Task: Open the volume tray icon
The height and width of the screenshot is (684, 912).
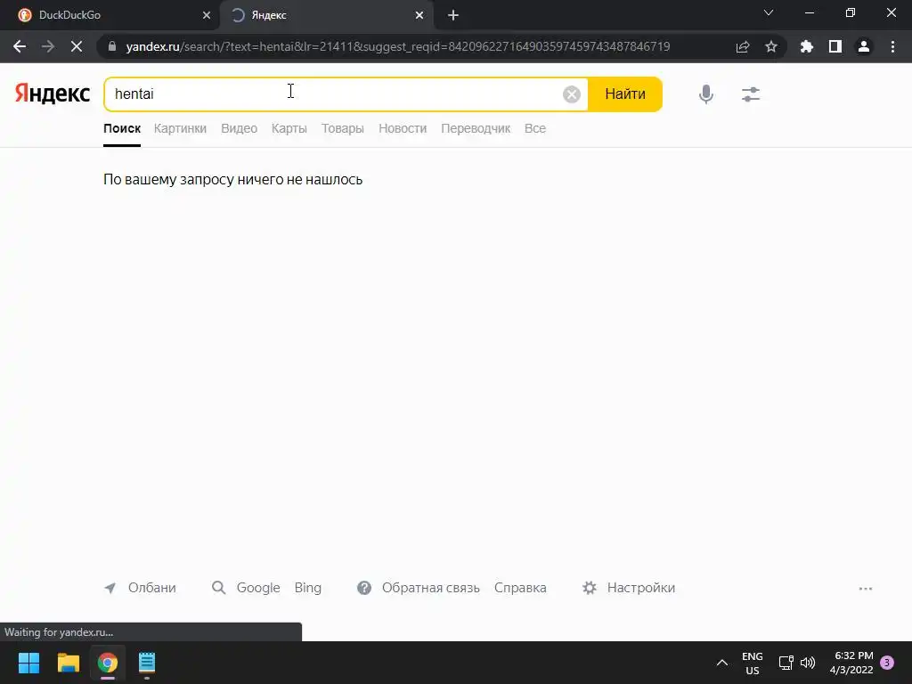Action: click(x=808, y=663)
